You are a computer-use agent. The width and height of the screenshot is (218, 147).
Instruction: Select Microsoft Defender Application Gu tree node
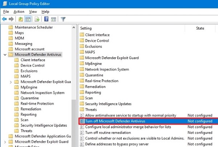[43, 136]
